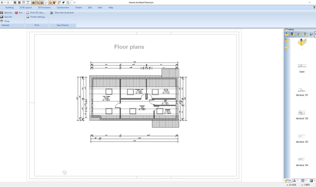
Task: Tile windows horizontally from quick access toolbar
Action: point(24,3)
